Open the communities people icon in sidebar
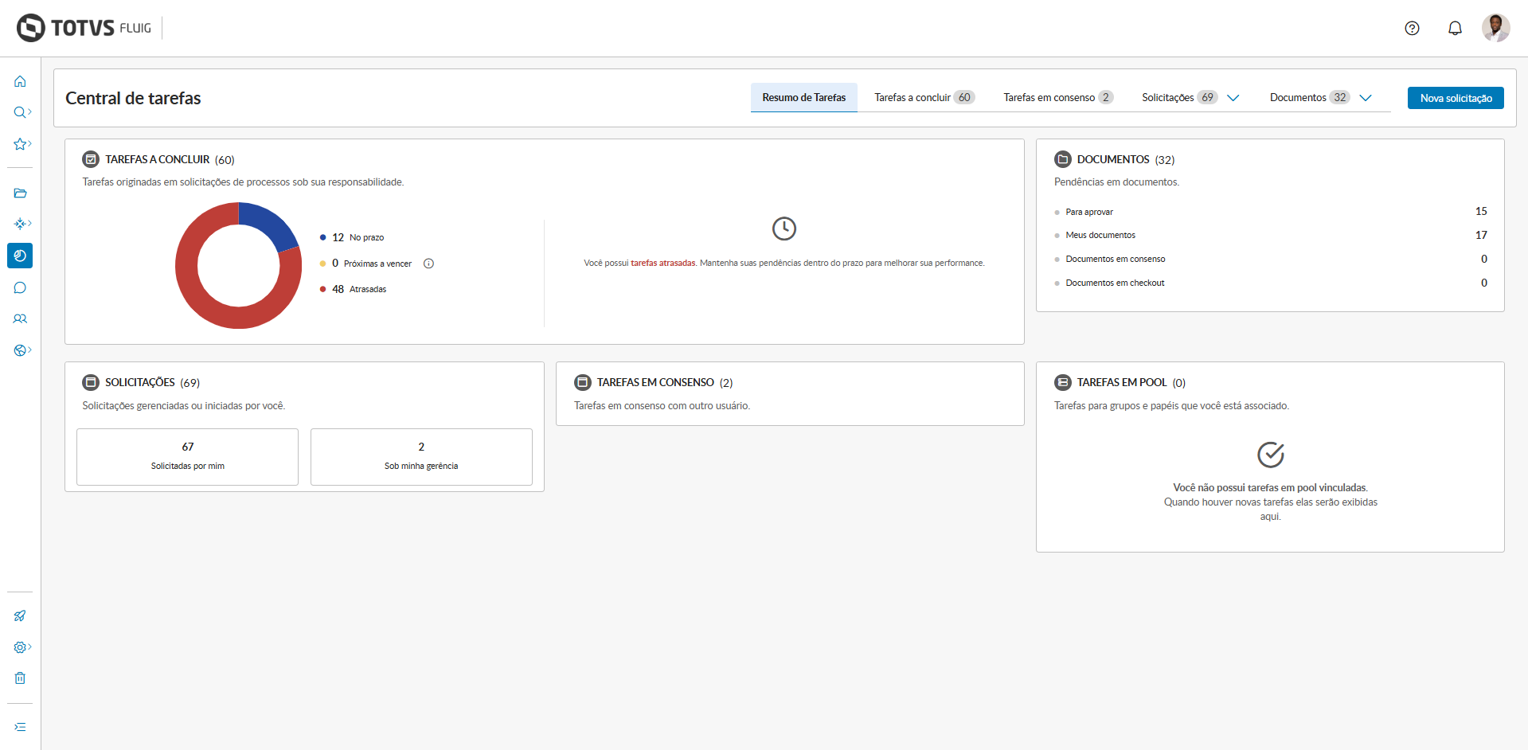 point(20,319)
